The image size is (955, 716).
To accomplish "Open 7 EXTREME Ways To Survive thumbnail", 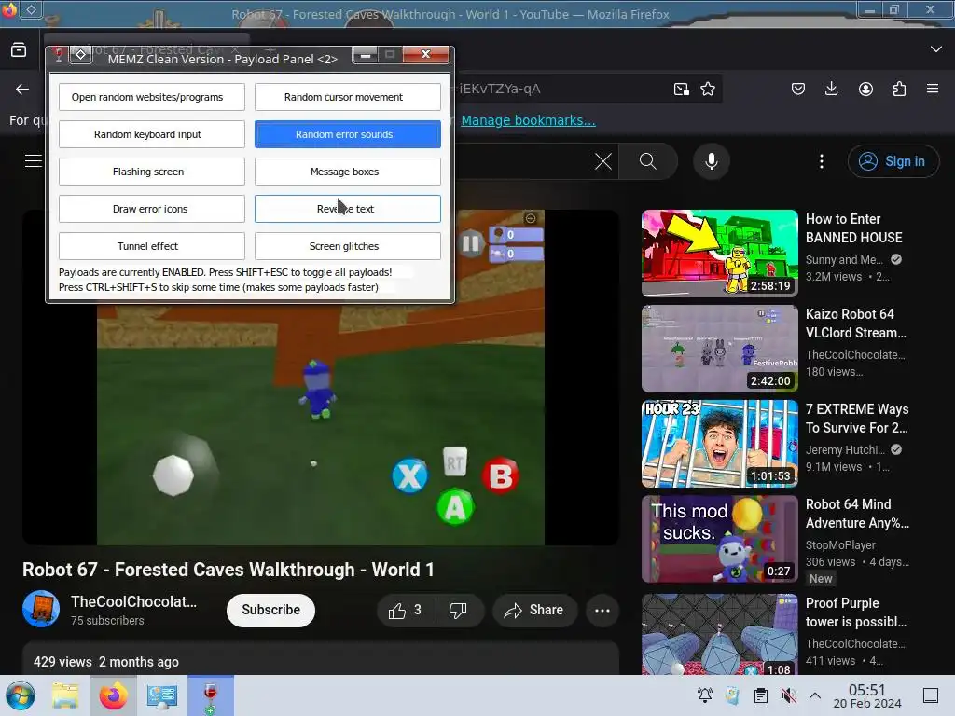I will tap(719, 443).
